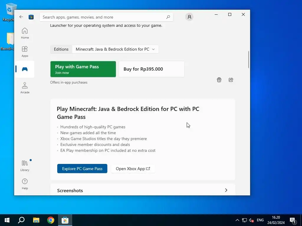The width and height of the screenshot is (302, 226).
Task: Click the Microsoft Store logo icon
Action: [x=31, y=17]
